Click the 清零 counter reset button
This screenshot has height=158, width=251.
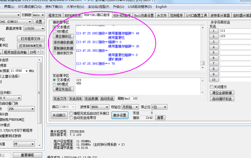pyautogui.click(x=160, y=118)
